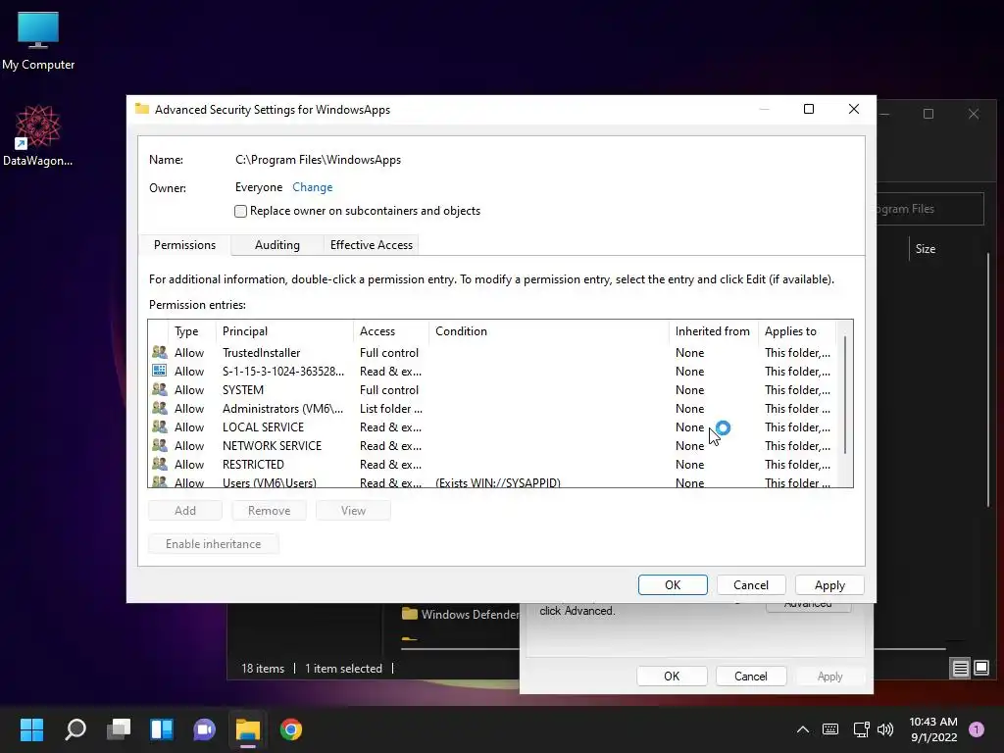Open network status tray icon
Screen dimensions: 1004x753
click(861, 729)
